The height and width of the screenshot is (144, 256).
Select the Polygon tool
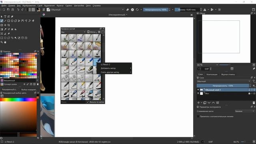(x=16, y=21)
